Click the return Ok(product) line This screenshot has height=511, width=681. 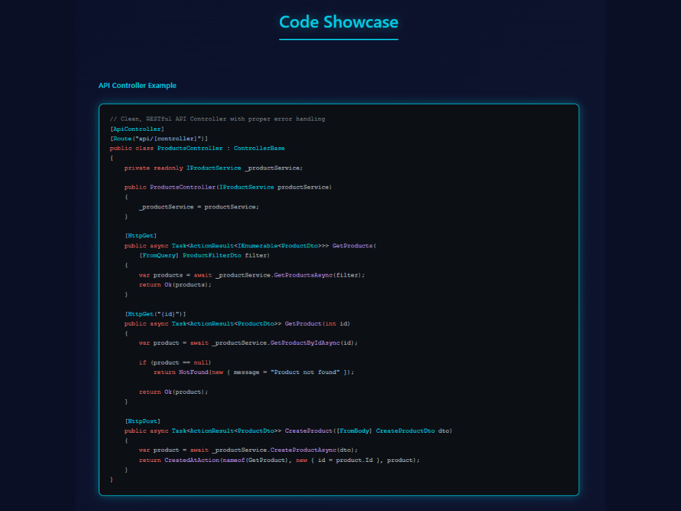click(173, 392)
